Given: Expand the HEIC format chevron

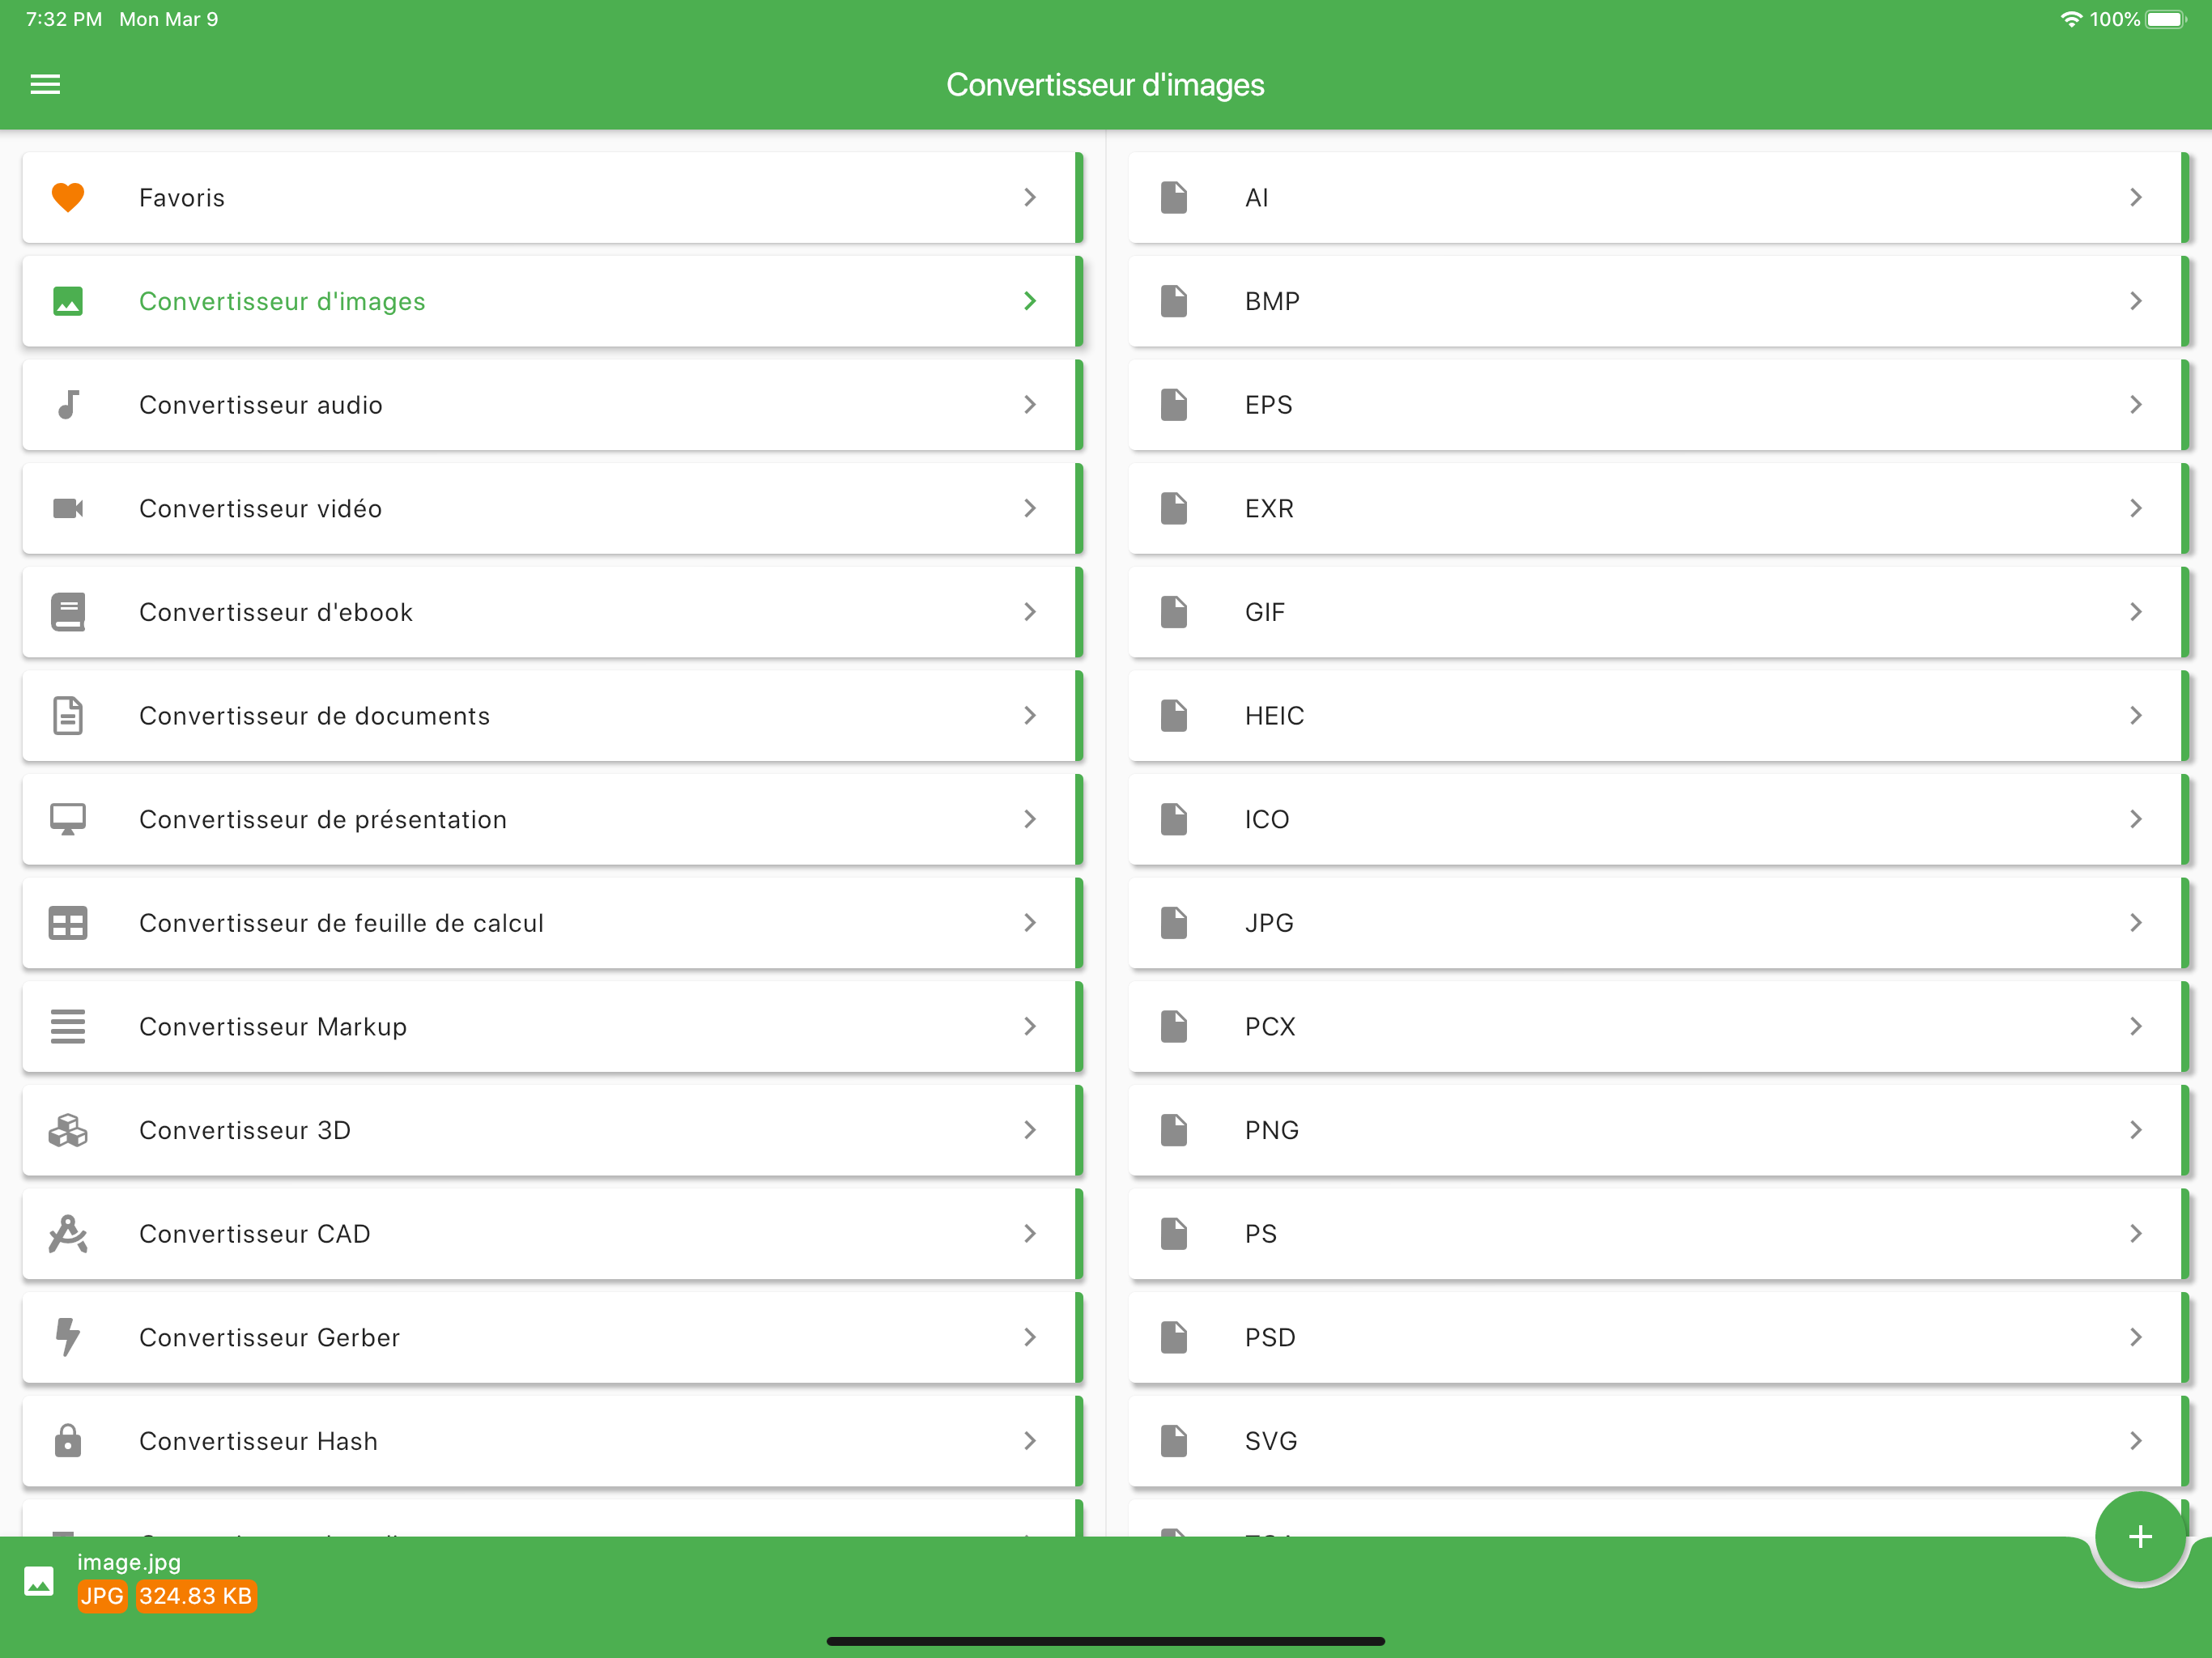Looking at the screenshot, I should click(x=2136, y=715).
